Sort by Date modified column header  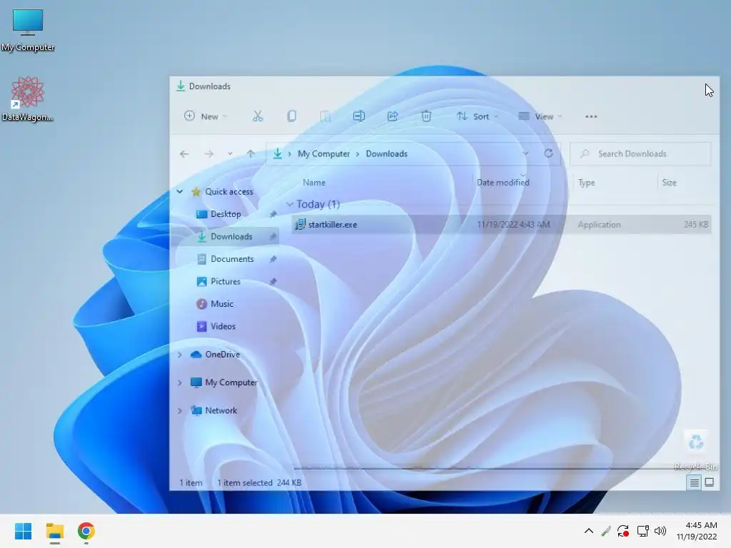[x=503, y=182]
